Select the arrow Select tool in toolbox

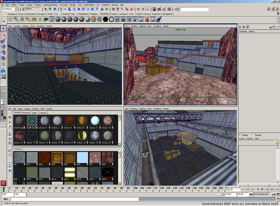point(3,28)
